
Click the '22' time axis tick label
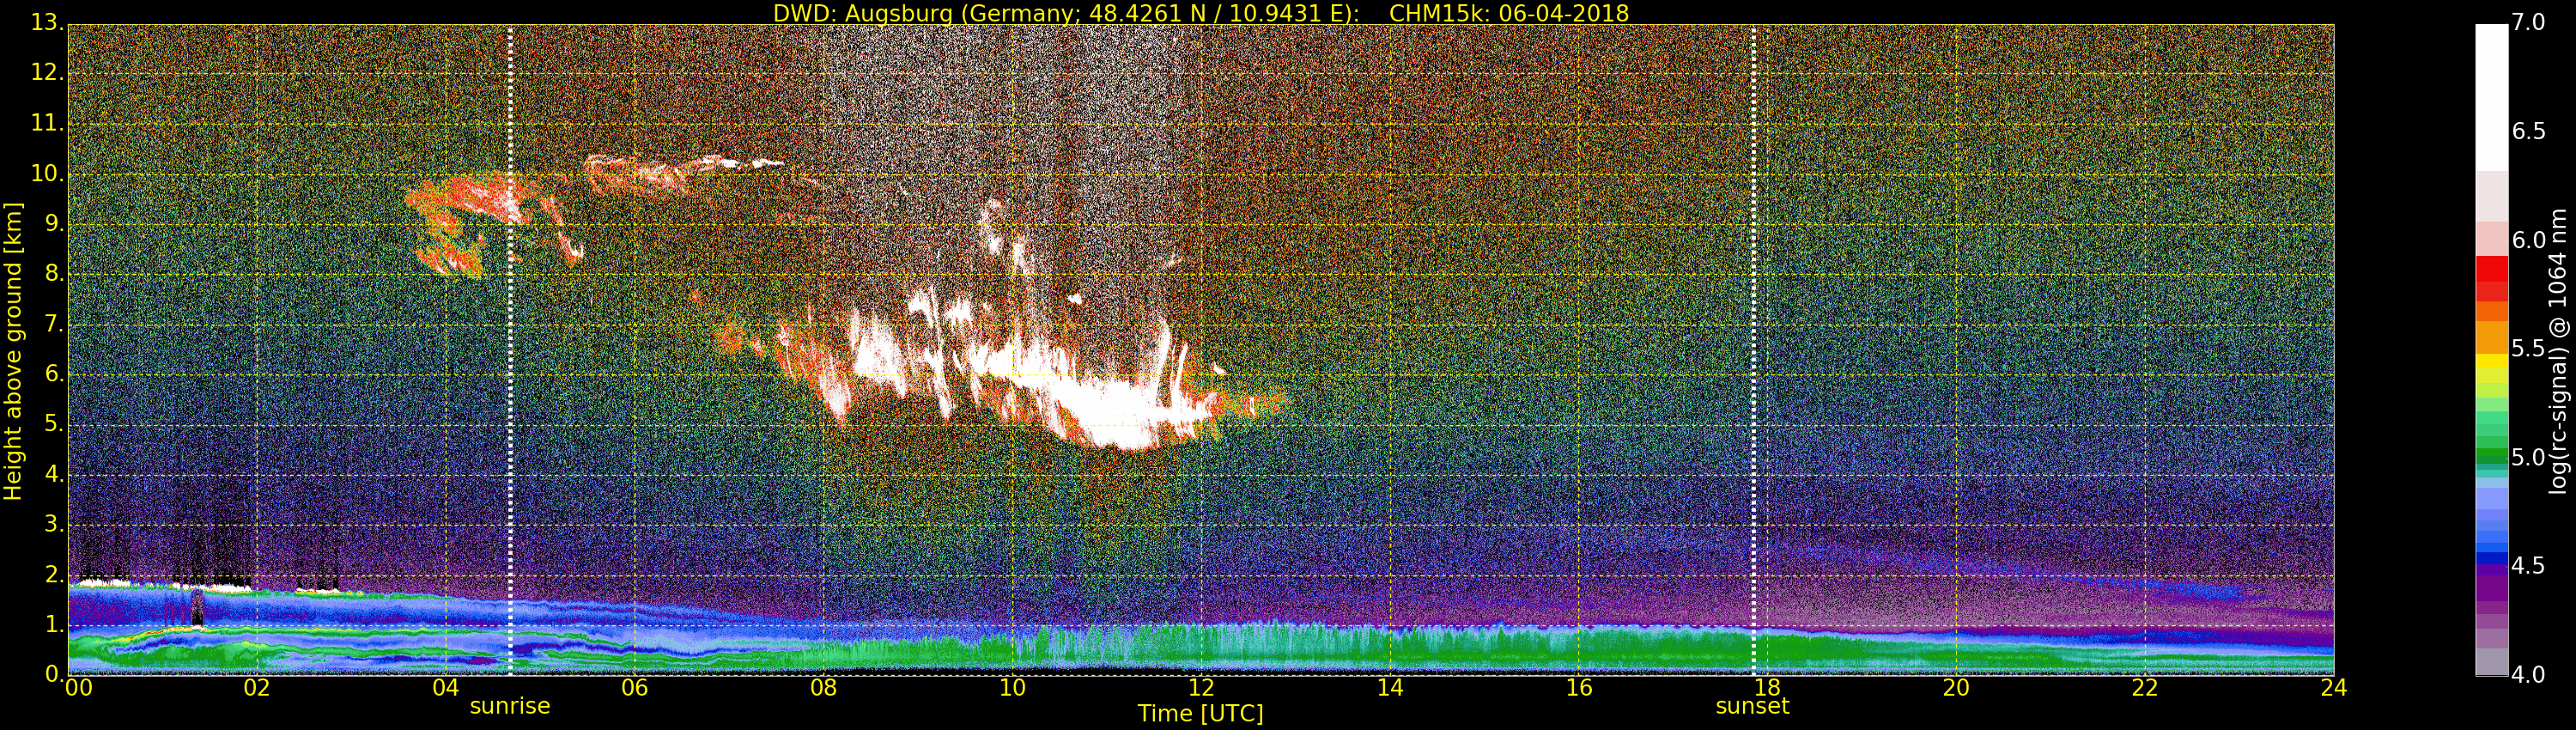tap(2145, 688)
